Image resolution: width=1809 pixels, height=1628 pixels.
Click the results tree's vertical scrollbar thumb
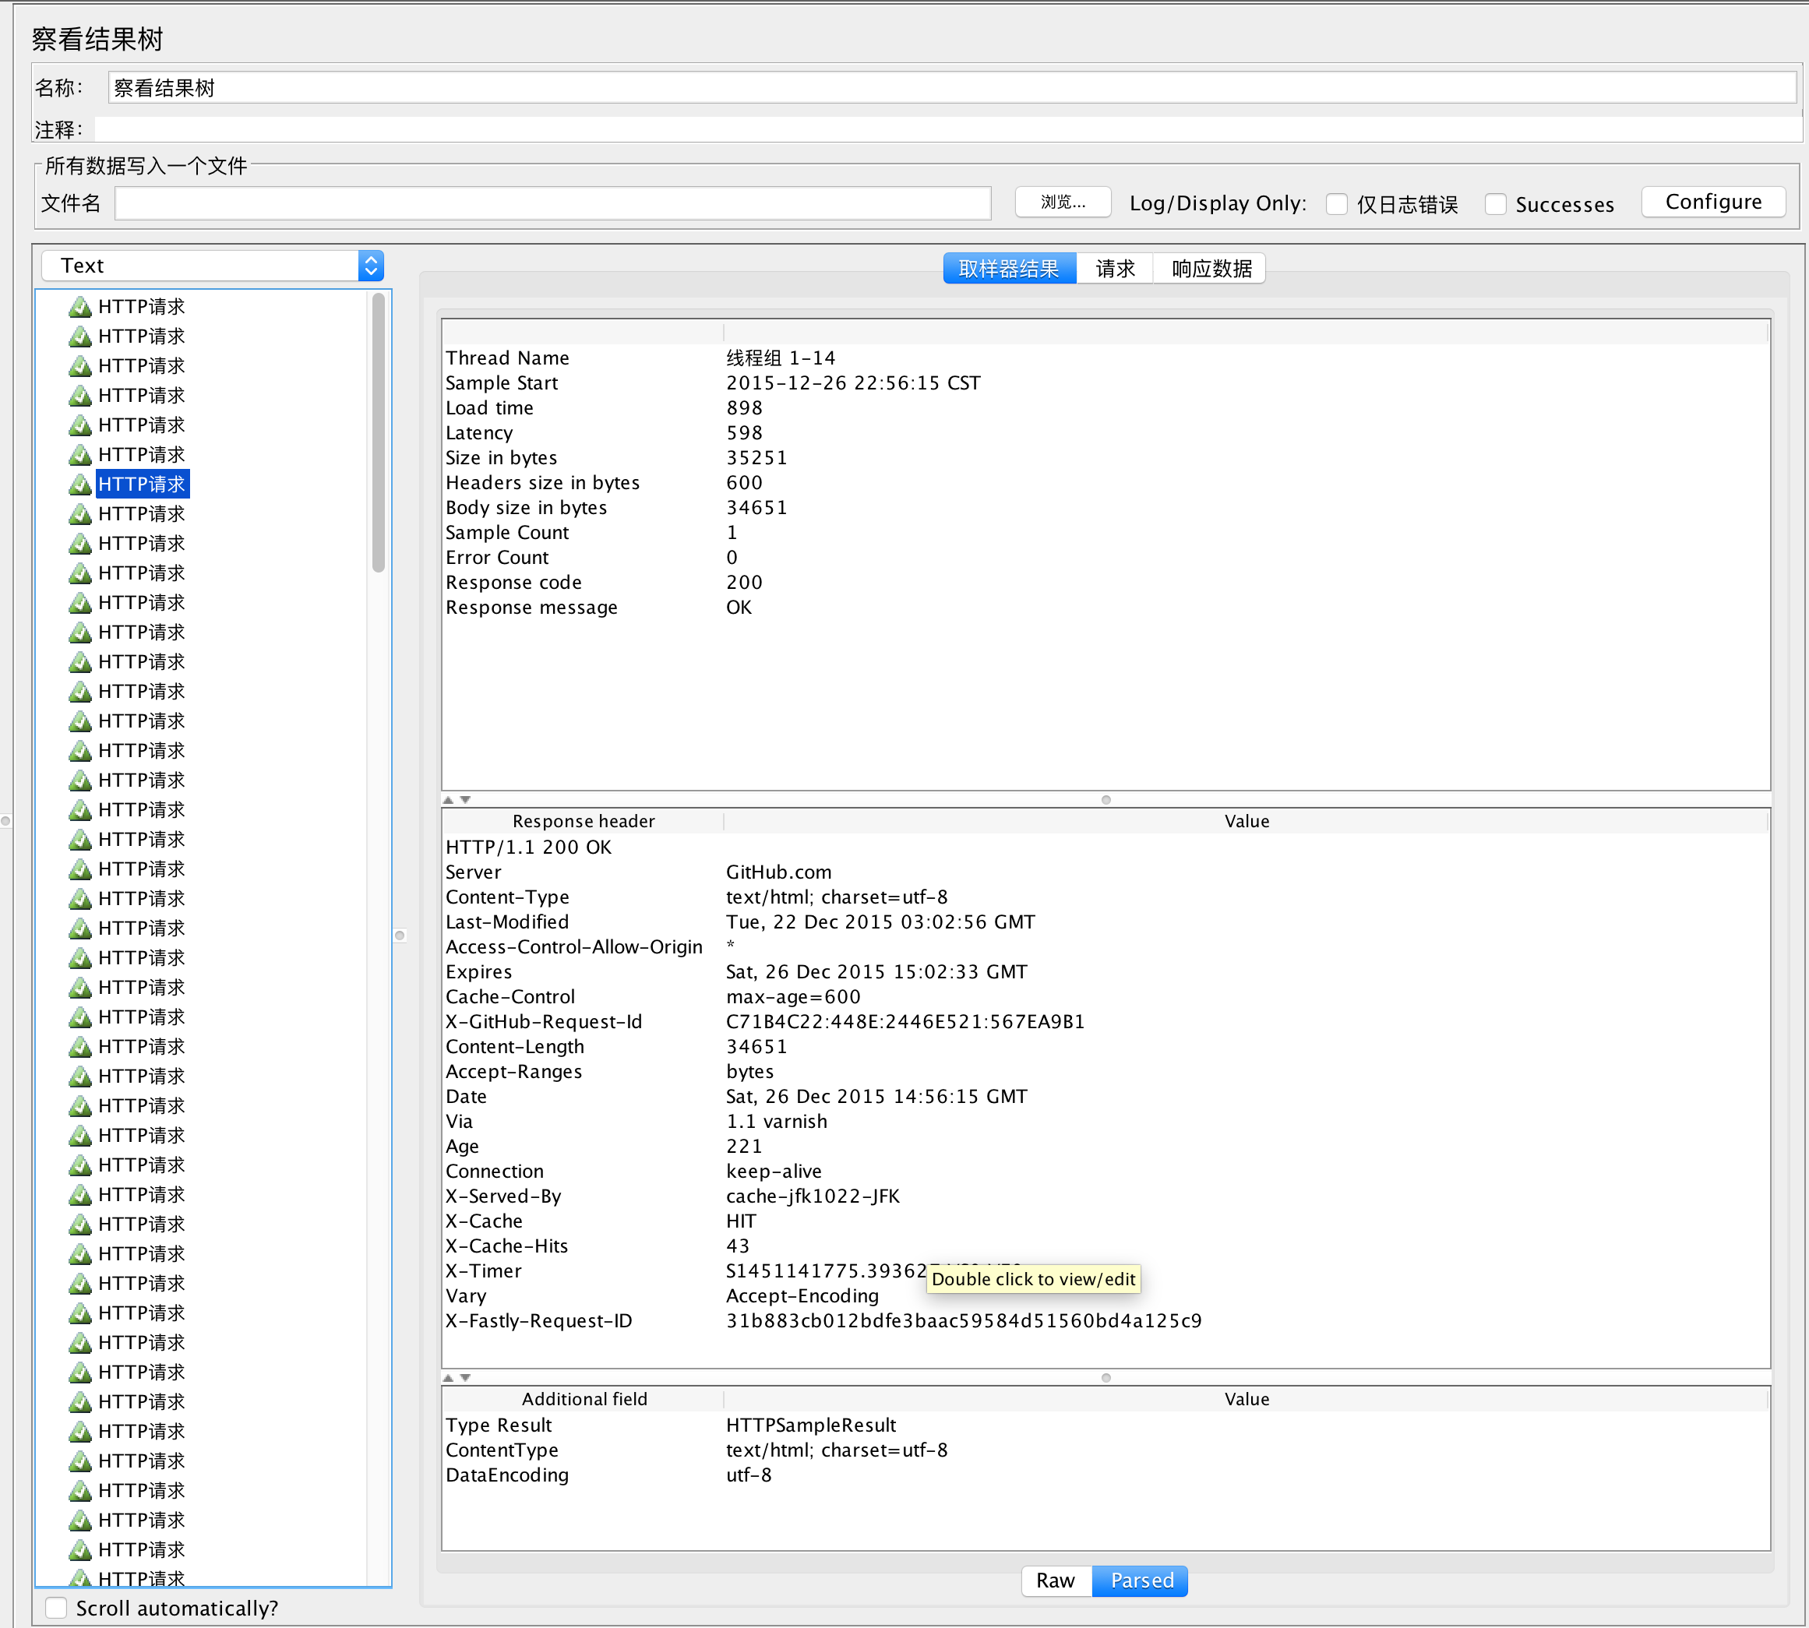pyautogui.click(x=379, y=429)
